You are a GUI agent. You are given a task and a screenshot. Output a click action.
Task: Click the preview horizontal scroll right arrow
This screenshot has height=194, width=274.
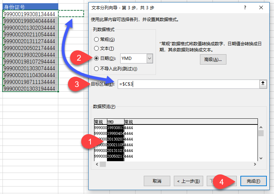255,164
